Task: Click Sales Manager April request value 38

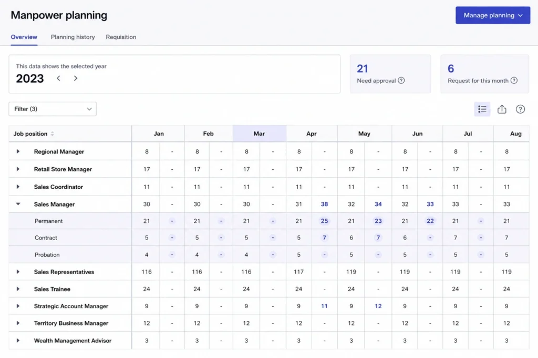Action: pyautogui.click(x=324, y=204)
